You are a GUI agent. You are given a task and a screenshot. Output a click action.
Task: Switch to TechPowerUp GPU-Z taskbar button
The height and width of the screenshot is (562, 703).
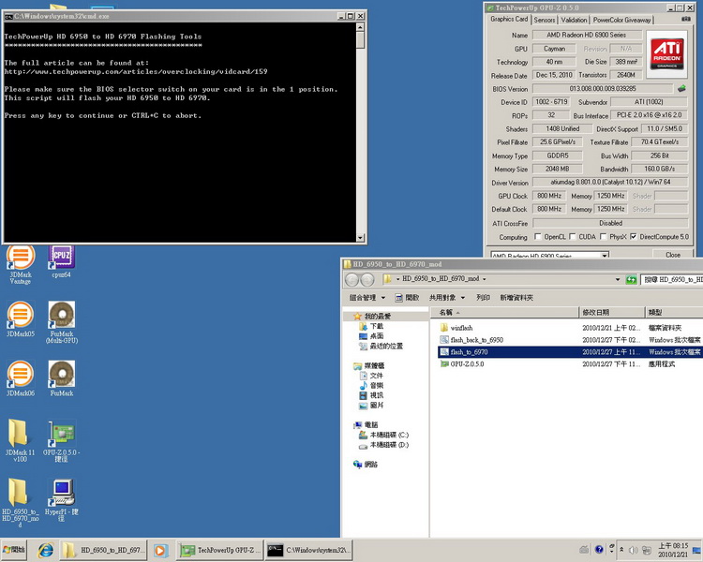(x=219, y=550)
